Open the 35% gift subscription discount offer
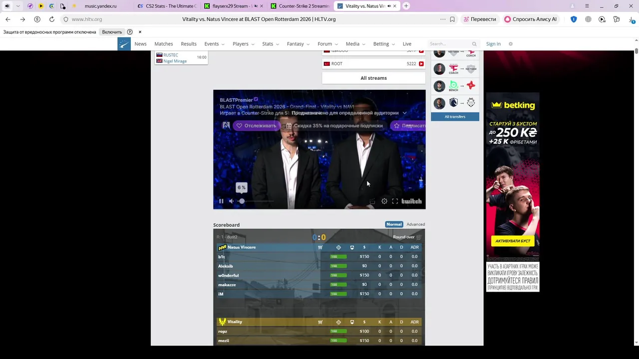639x359 pixels. pyautogui.click(x=333, y=126)
